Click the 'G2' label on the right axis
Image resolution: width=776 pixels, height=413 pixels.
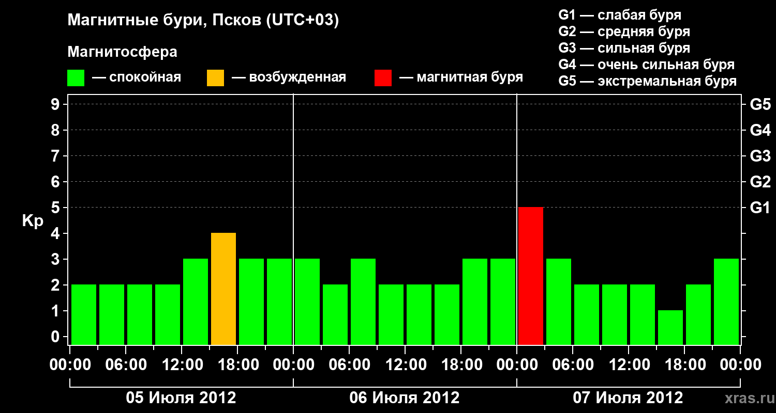[760, 182]
